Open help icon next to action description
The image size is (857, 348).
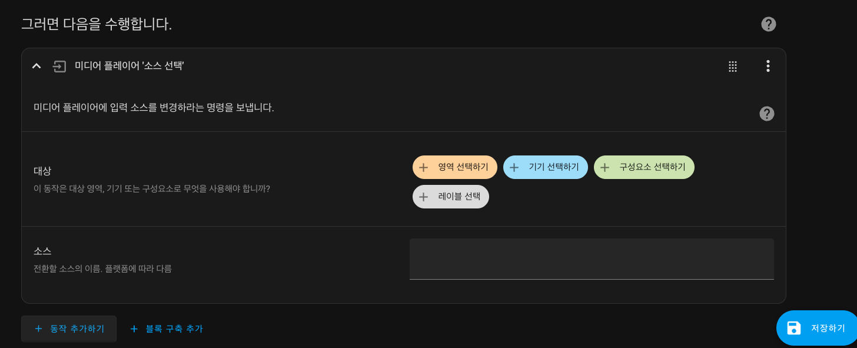(x=766, y=114)
